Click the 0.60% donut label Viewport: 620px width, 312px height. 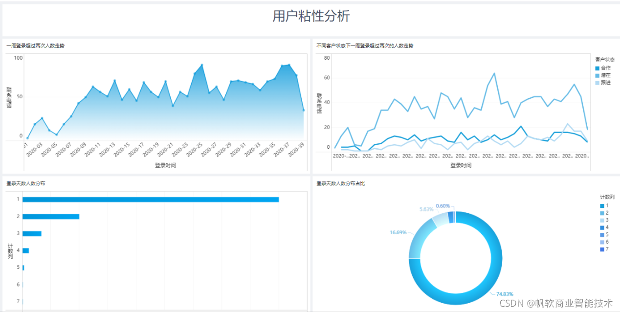(443, 205)
